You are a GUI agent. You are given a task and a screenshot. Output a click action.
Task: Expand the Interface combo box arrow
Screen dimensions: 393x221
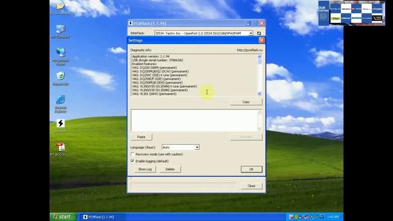coord(251,33)
